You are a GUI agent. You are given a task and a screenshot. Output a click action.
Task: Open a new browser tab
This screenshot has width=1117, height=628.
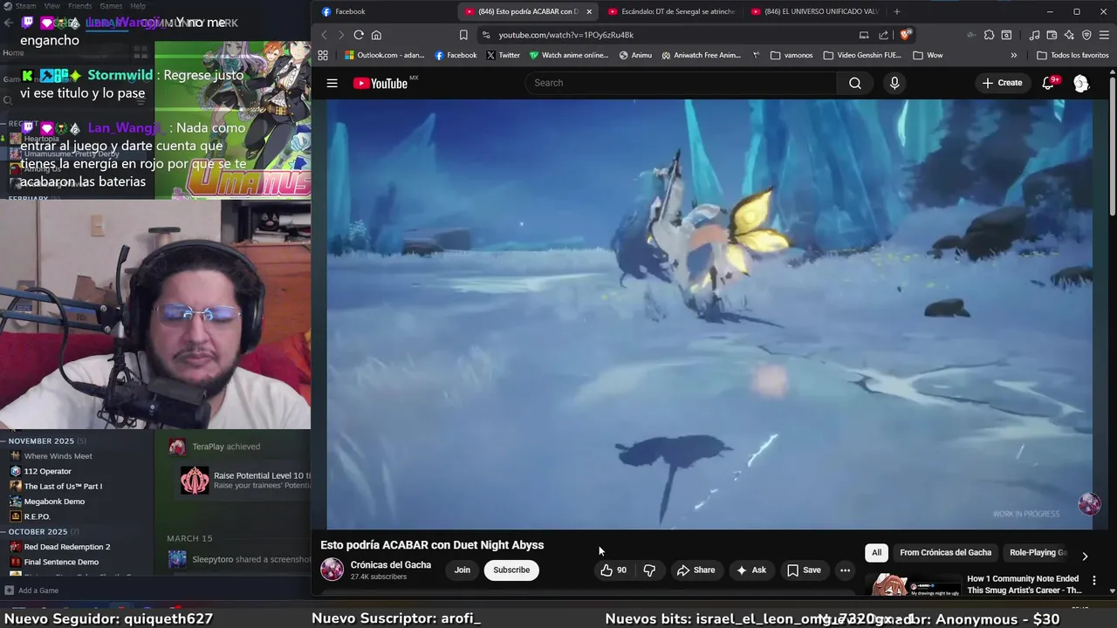click(896, 11)
